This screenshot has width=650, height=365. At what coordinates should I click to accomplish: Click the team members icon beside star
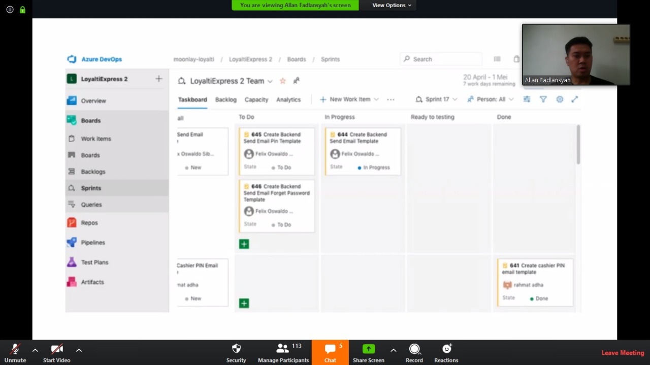tap(296, 81)
